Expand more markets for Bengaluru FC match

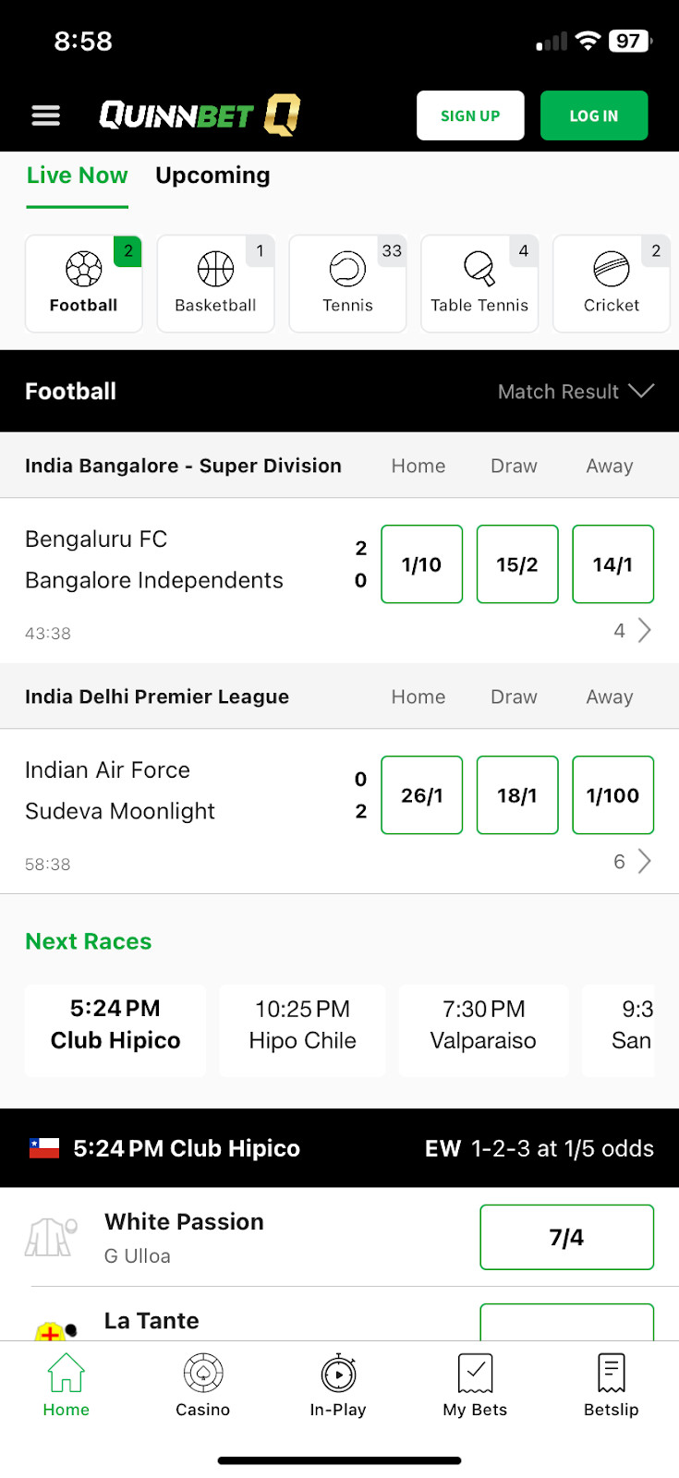pyautogui.click(x=634, y=631)
